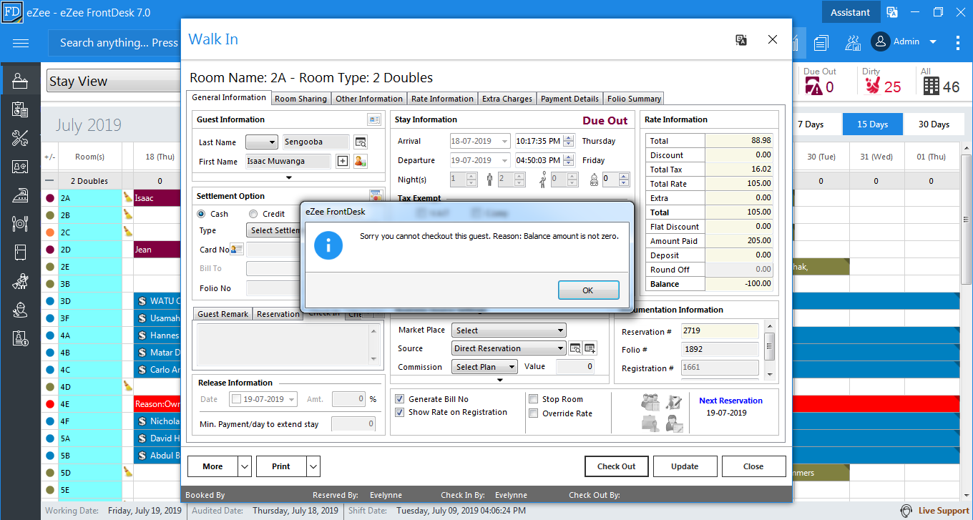Open the arrow next to More button
This screenshot has width=973, height=520.
pyautogui.click(x=245, y=466)
